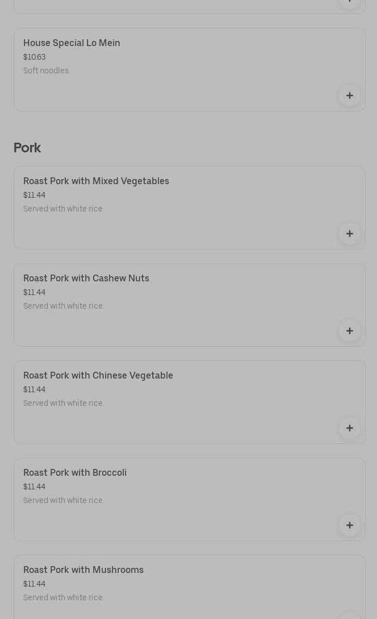
Task: Add Roast Pork with Chinese Vegetable
Action: click(349, 428)
